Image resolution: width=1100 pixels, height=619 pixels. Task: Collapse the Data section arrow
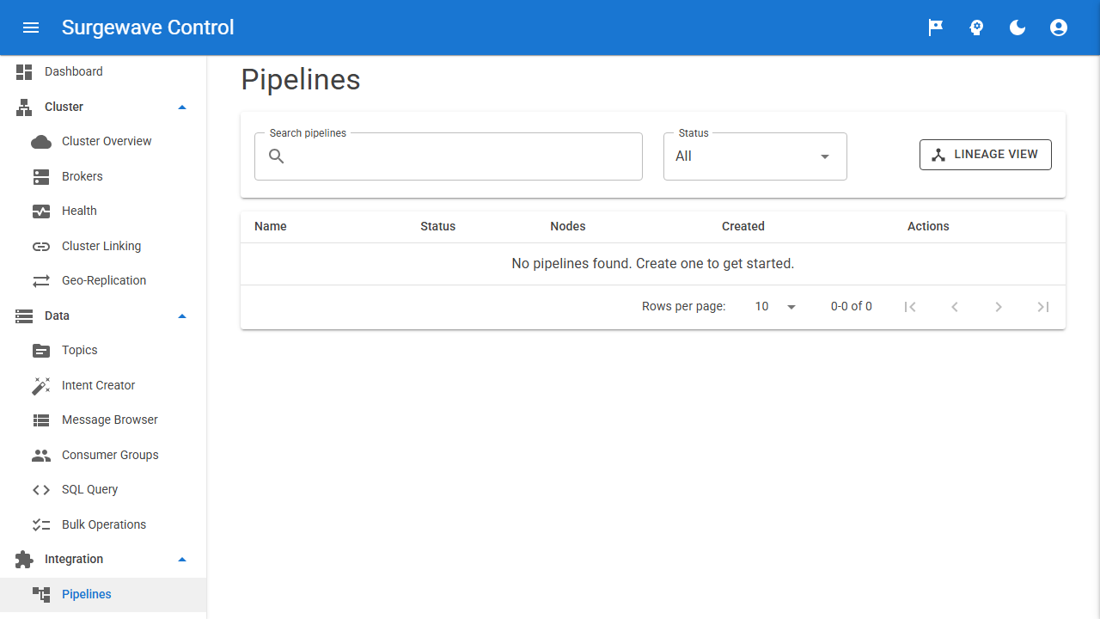(181, 316)
